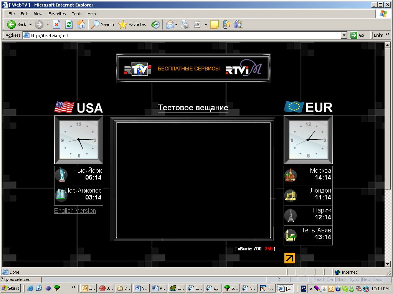Open the Help menu
The height and width of the screenshot is (294, 393).
coord(91,14)
